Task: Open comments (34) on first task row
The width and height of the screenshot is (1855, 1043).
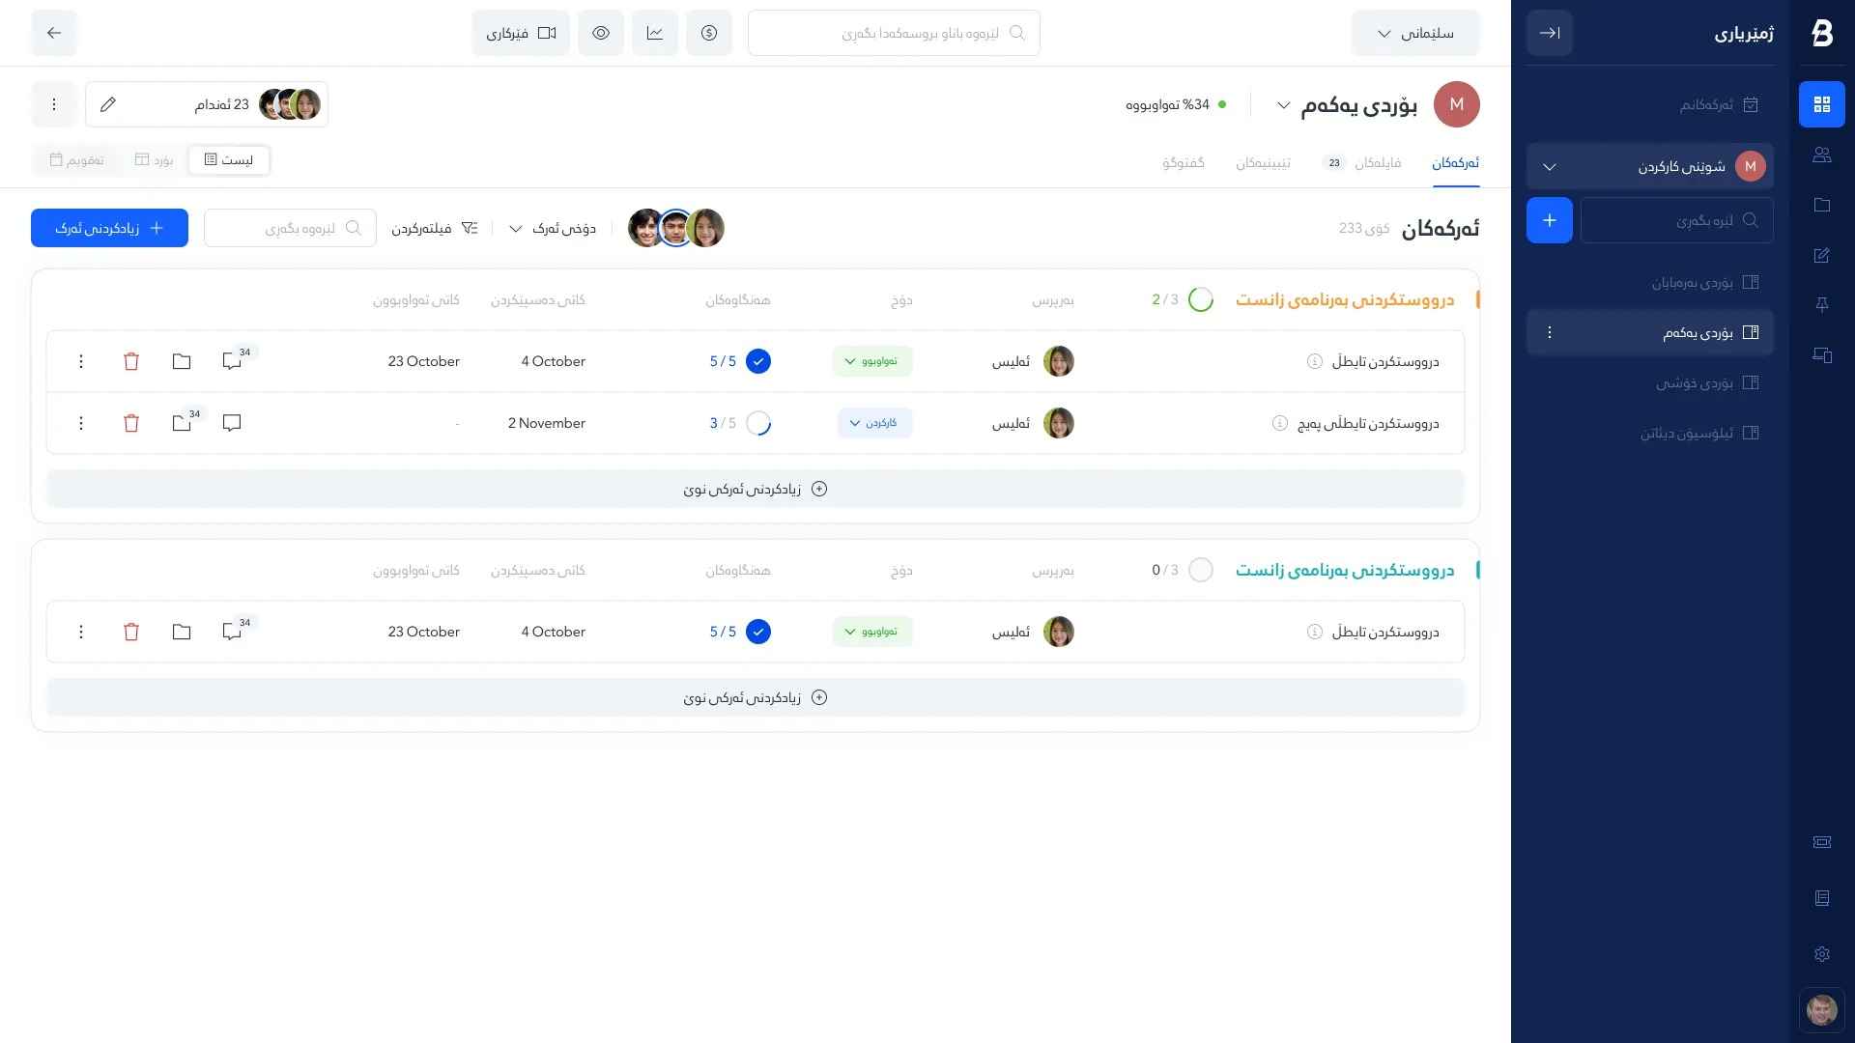Action: click(x=232, y=361)
